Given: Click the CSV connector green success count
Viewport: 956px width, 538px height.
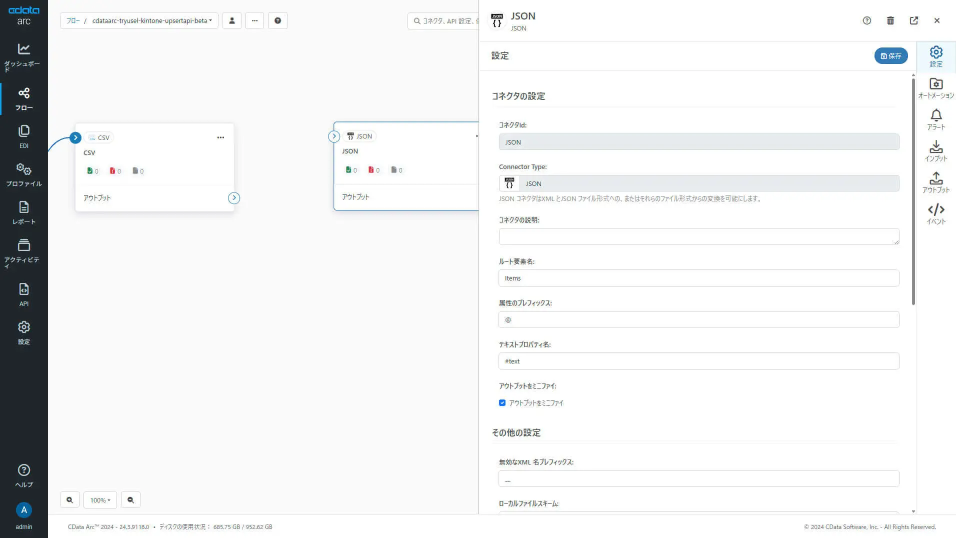Looking at the screenshot, I should click(92, 171).
